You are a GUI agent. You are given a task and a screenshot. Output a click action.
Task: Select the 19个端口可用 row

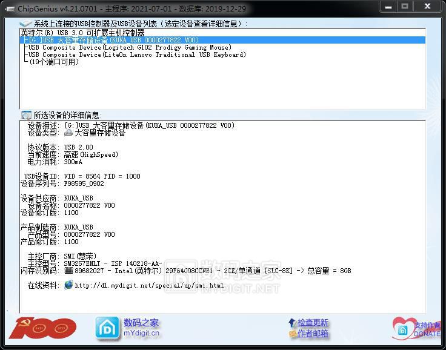pos(54,62)
